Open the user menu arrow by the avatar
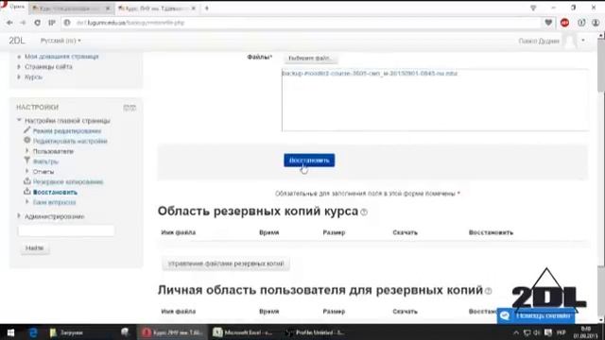Image resolution: width=605 pixels, height=340 pixels. (x=583, y=41)
